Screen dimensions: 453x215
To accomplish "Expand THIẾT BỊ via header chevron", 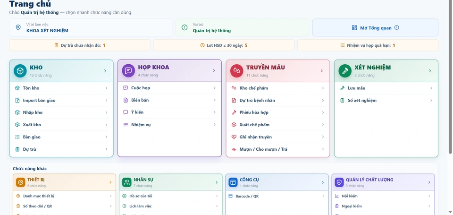I will coord(110,182).
